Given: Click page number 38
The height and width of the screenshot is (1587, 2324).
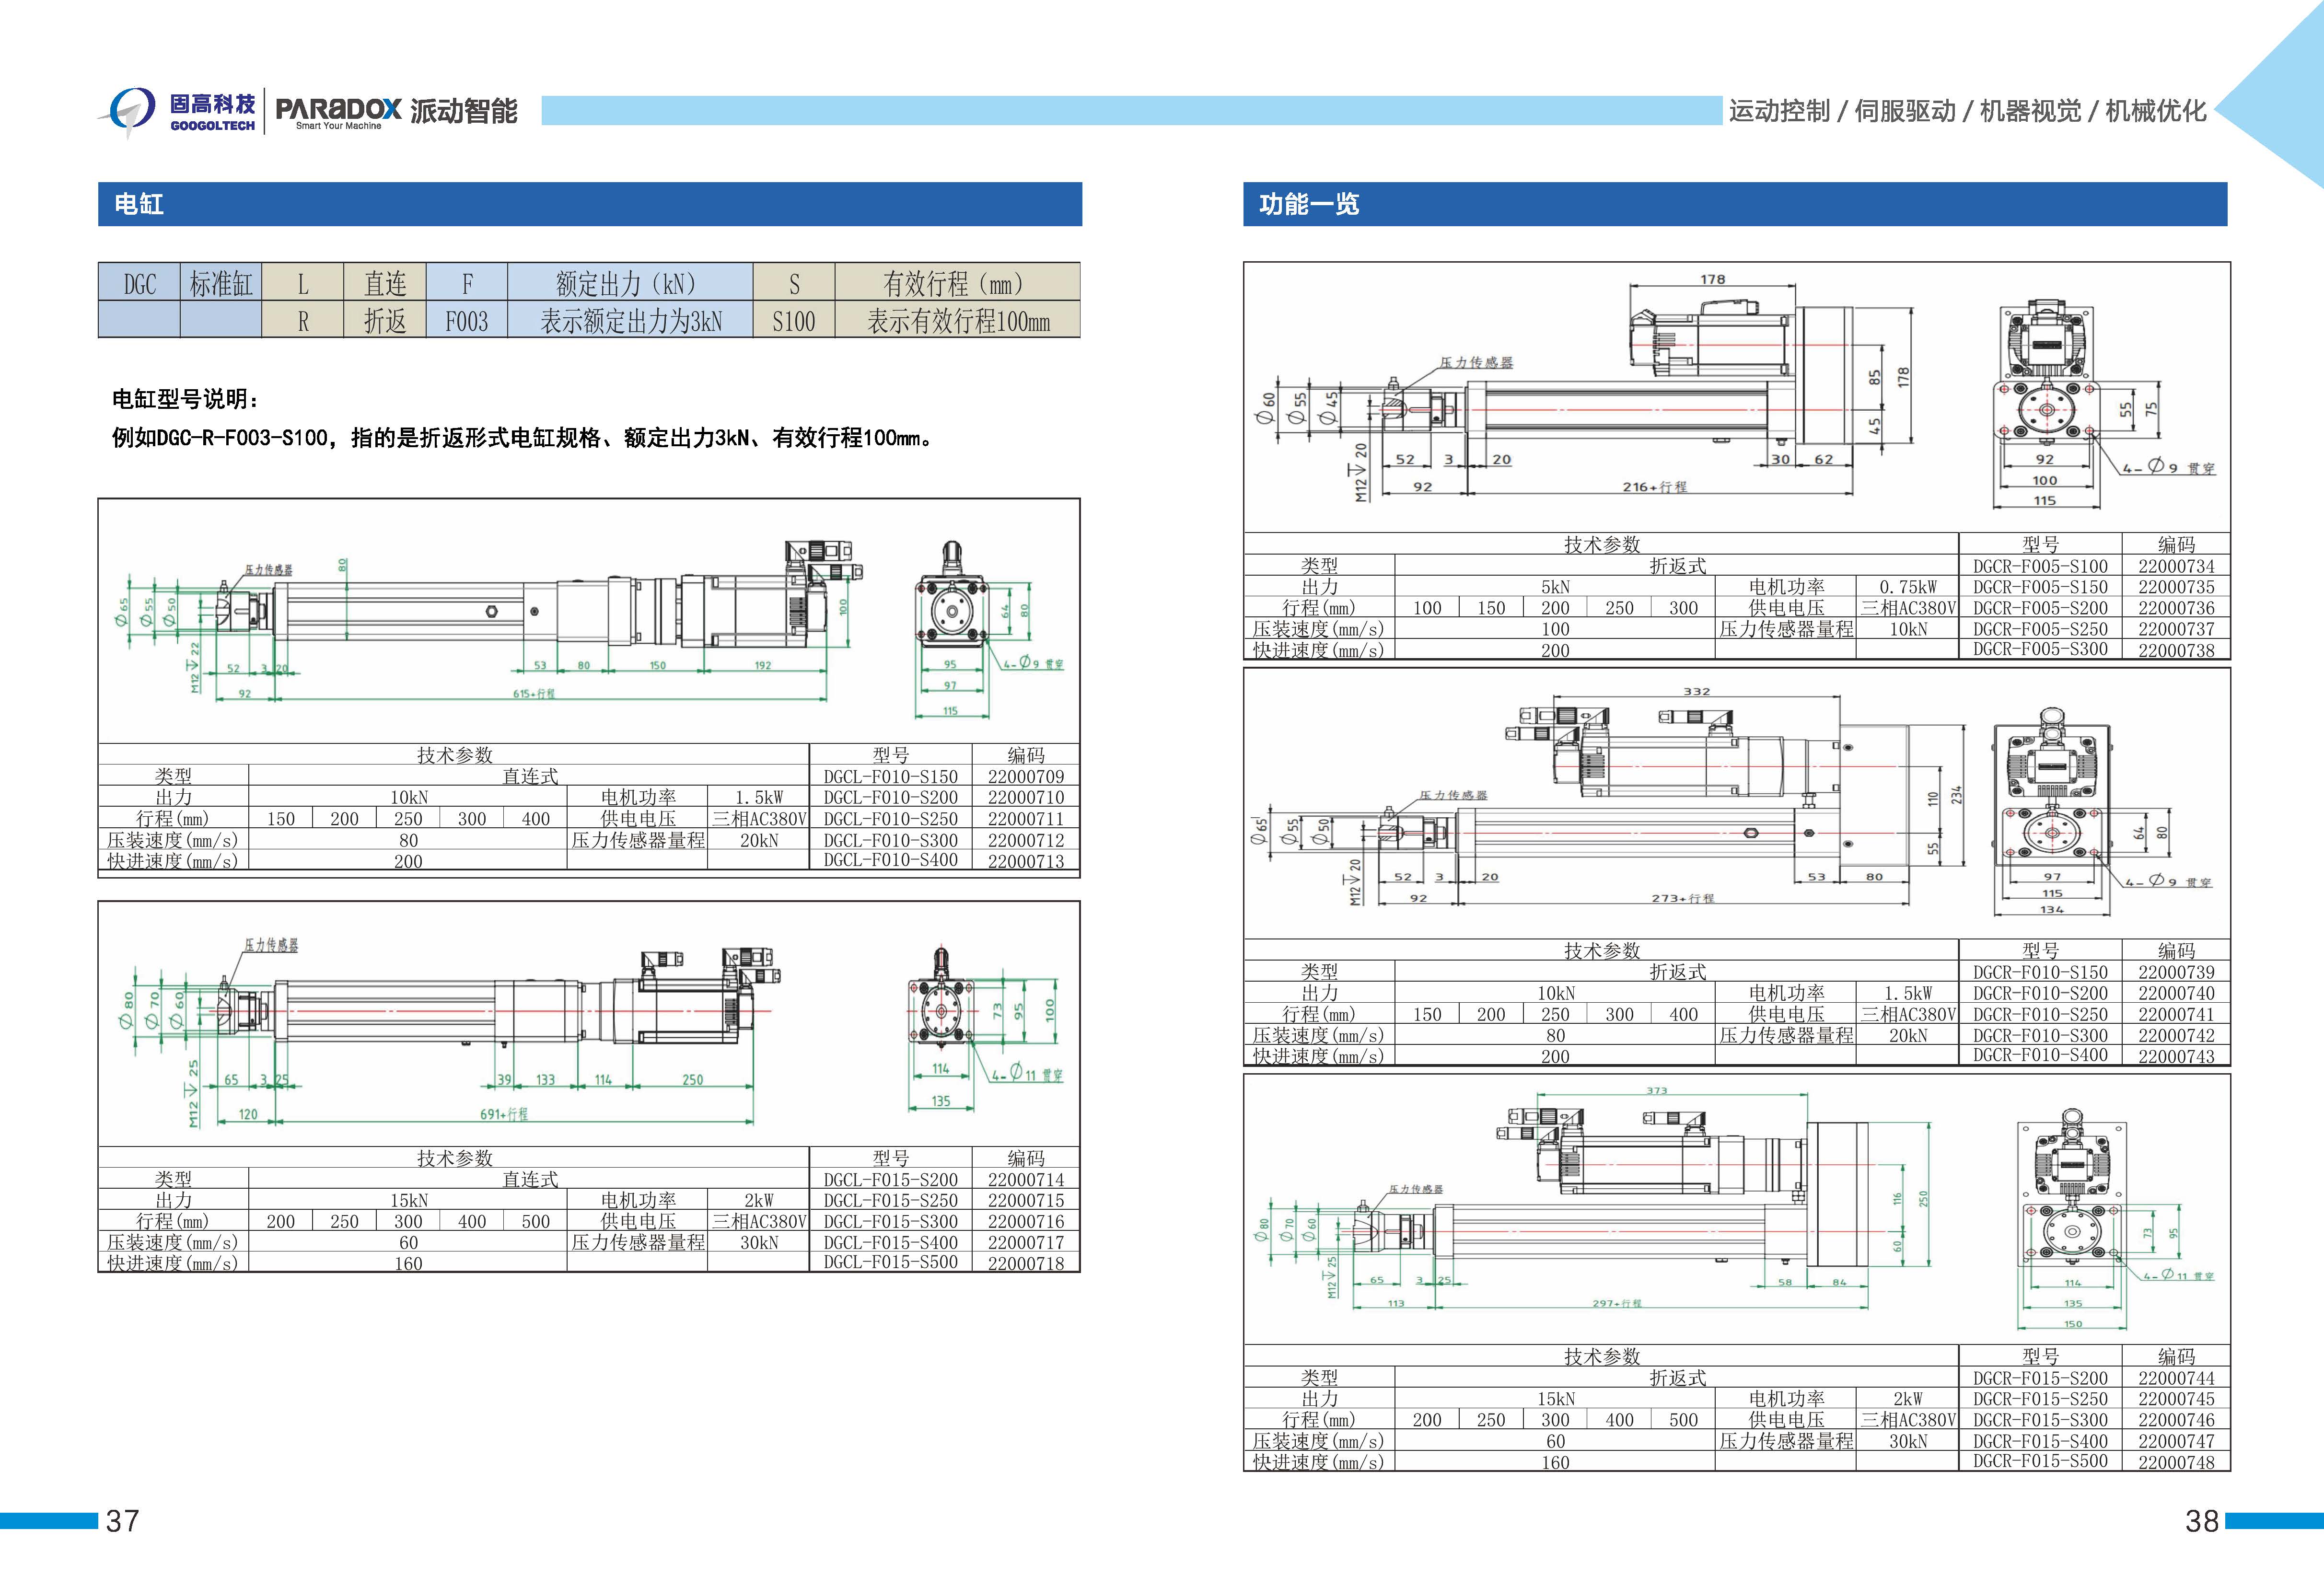Looking at the screenshot, I should click(x=2202, y=1521).
